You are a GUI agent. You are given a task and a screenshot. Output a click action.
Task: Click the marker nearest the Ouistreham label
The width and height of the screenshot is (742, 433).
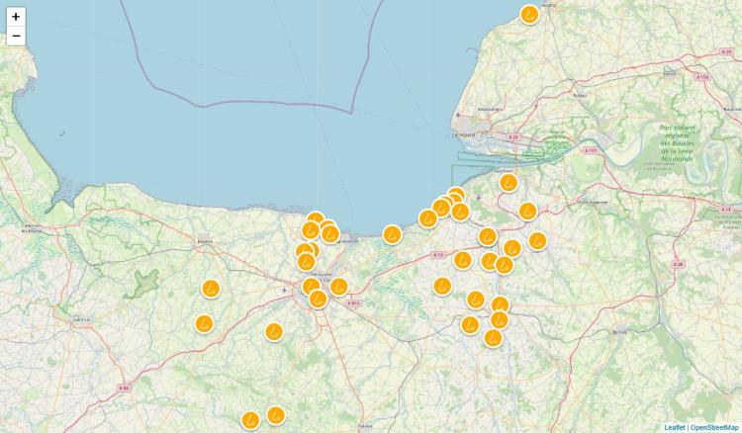pyautogui.click(x=330, y=234)
